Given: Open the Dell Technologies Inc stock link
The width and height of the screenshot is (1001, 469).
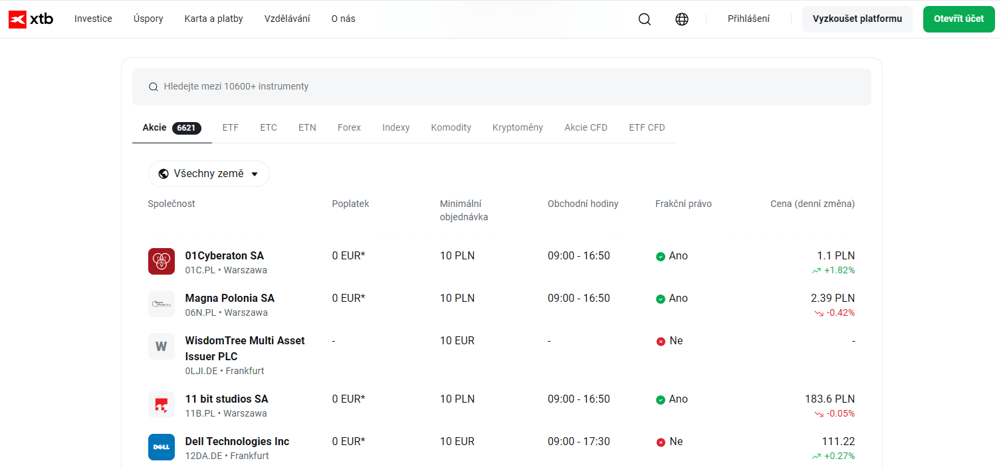Looking at the screenshot, I should [x=237, y=441].
